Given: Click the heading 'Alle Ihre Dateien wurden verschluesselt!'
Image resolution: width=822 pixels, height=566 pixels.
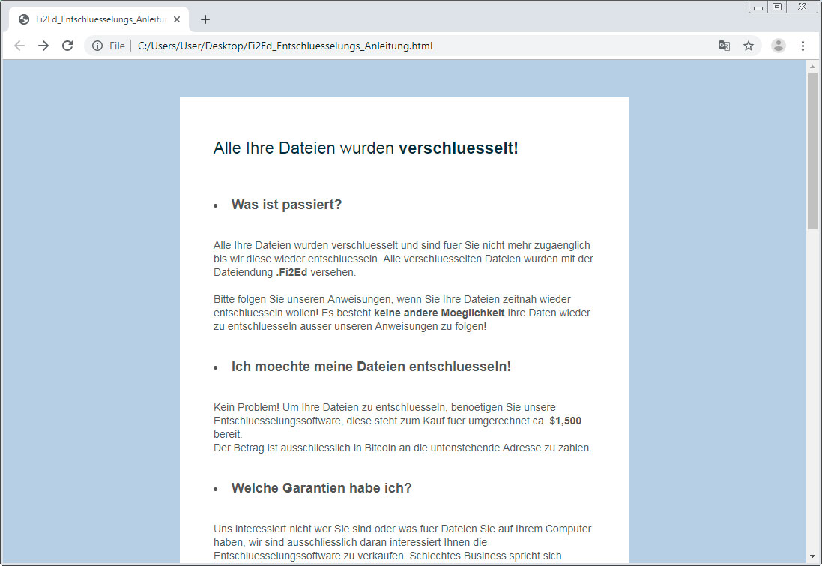Looking at the screenshot, I should 366,148.
